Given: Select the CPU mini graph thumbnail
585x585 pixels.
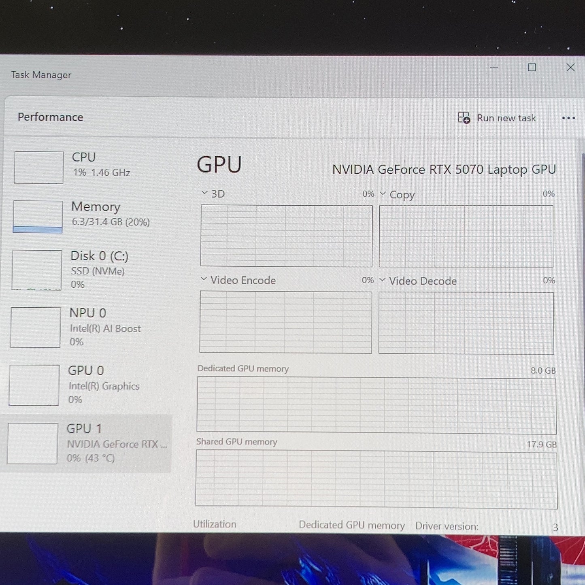Looking at the screenshot, I should pyautogui.click(x=39, y=168).
